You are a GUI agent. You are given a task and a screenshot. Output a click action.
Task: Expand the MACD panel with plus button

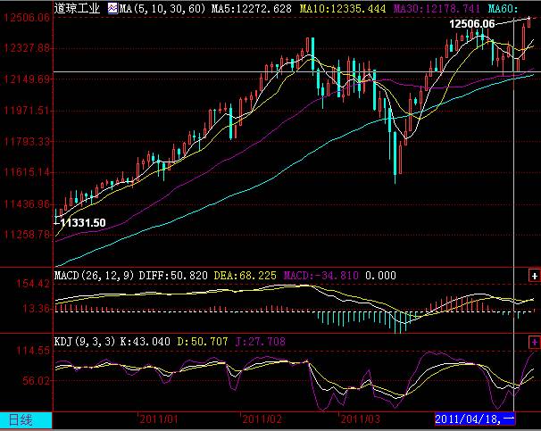pyautogui.click(x=535, y=276)
